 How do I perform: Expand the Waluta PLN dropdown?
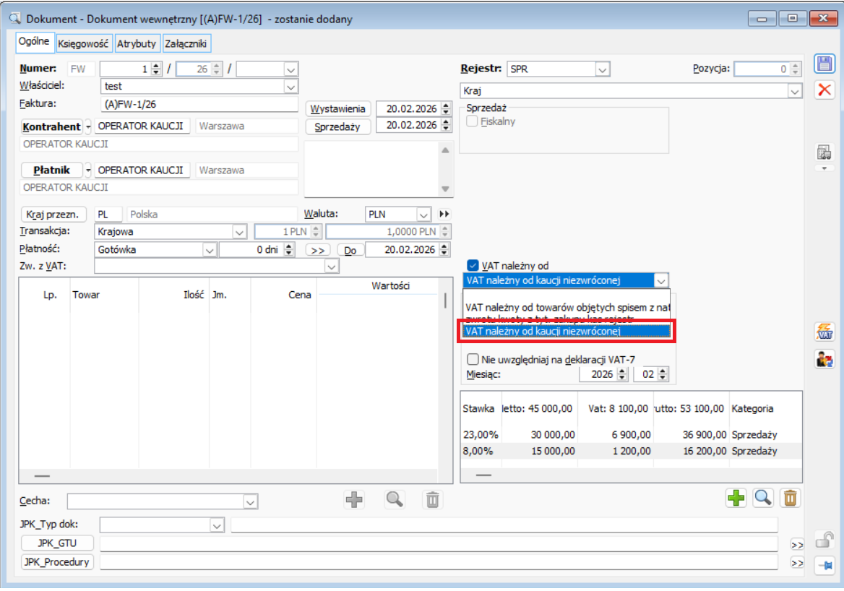pyautogui.click(x=423, y=215)
